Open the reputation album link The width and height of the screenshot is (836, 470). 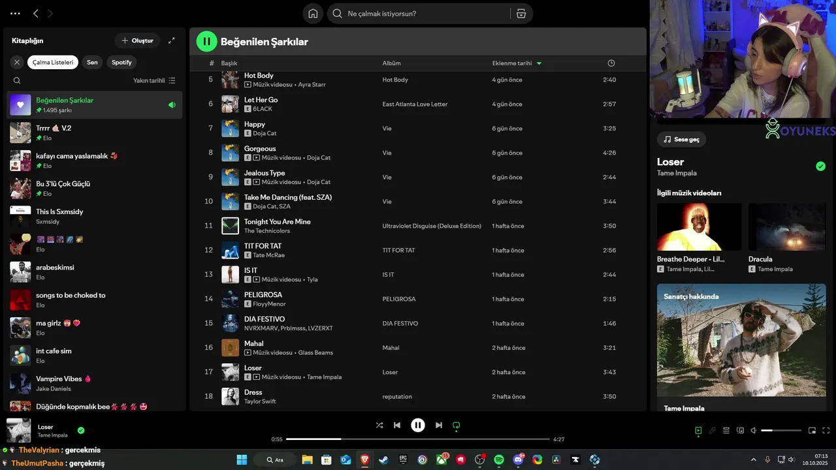pos(397,397)
